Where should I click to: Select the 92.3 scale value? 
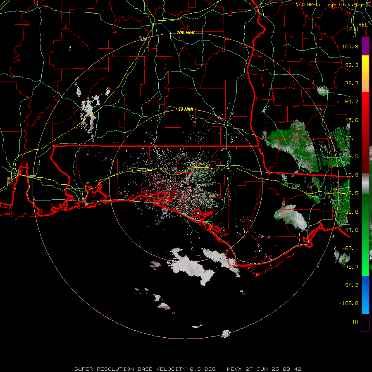click(x=352, y=65)
